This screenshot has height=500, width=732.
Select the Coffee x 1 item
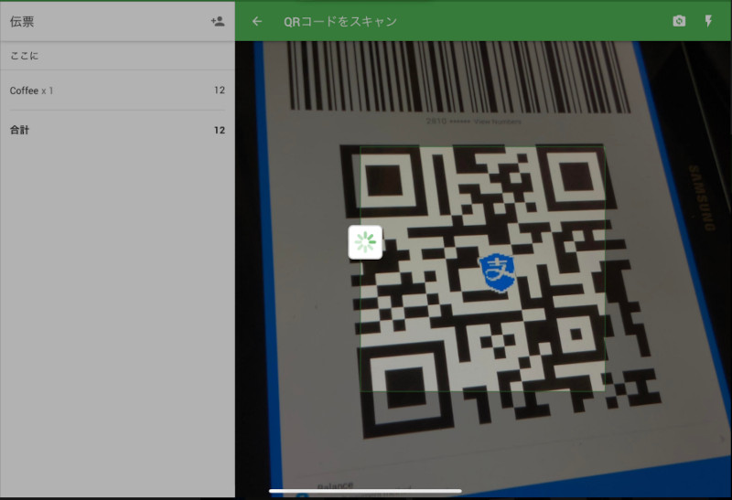(32, 90)
